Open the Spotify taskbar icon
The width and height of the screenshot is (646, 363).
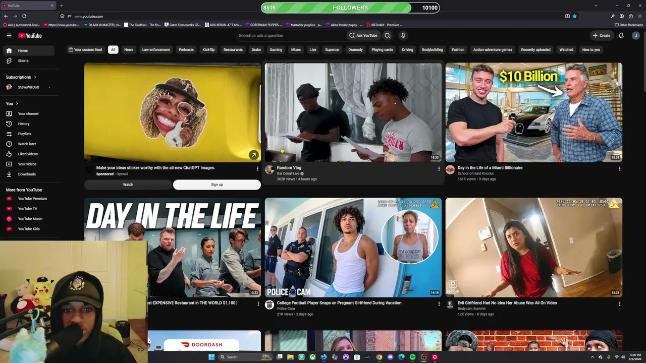pos(412,357)
